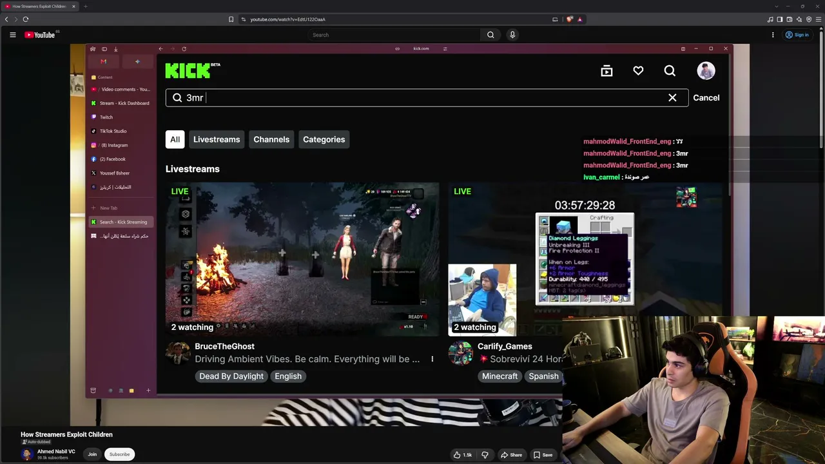The width and height of the screenshot is (825, 464).
Task: Open Kick profile avatar menu
Action: point(706,71)
